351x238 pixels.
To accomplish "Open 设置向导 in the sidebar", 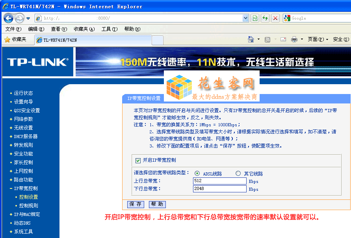I will point(23,102).
